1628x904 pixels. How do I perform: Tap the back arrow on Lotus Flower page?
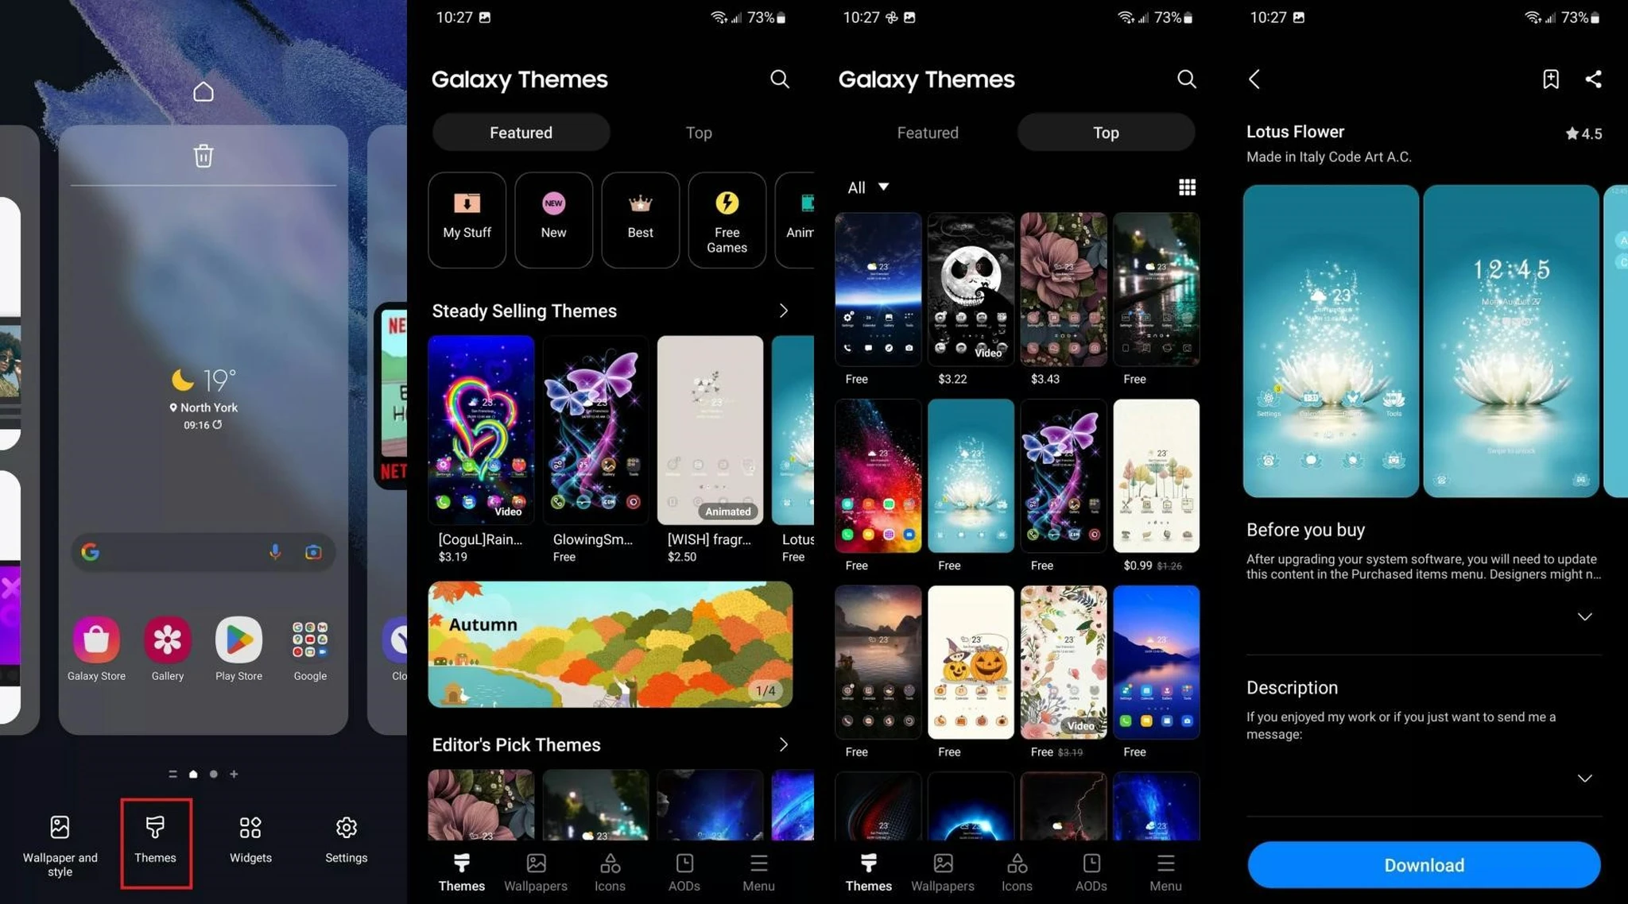1254,78
